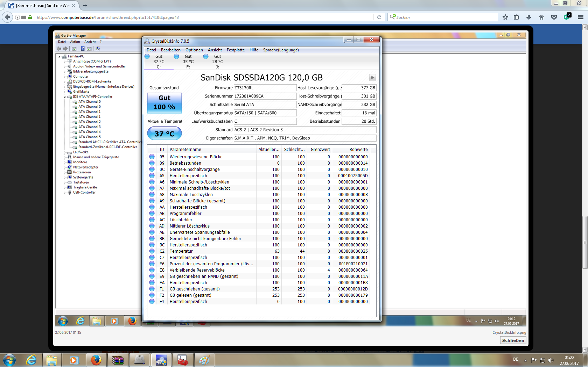Image resolution: width=588 pixels, height=367 pixels.
Task: Open a new browser tab with plus
Action: (x=85, y=6)
